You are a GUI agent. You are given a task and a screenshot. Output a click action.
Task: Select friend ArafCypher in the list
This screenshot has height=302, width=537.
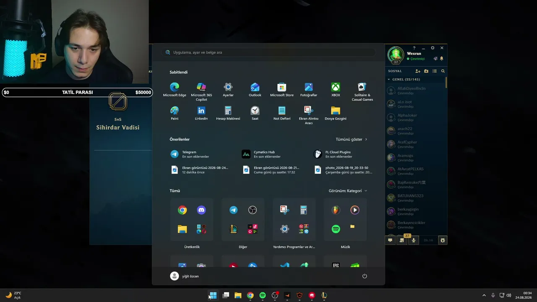(415, 144)
